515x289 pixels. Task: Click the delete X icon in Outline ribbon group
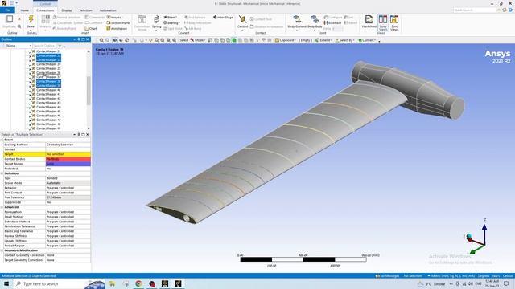coord(19,19)
